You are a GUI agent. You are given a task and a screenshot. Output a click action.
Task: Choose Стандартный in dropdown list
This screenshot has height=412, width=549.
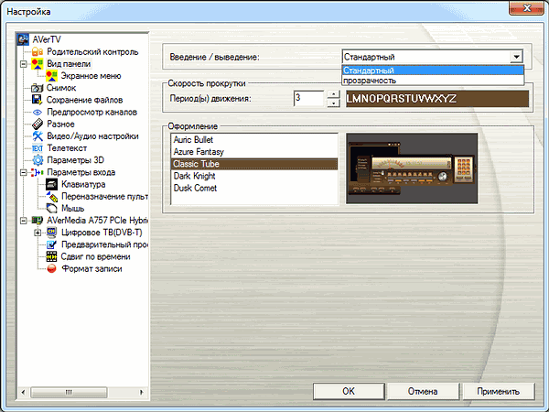(433, 70)
